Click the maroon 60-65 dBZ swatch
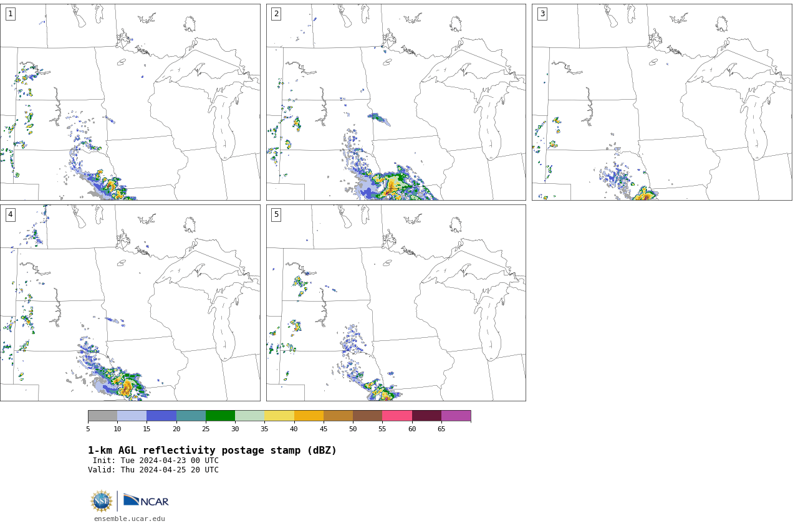Screen dimensions: 798x526 pos(426,416)
